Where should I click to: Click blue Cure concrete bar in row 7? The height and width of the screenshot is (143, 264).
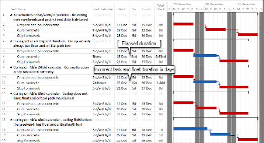point(205,55)
